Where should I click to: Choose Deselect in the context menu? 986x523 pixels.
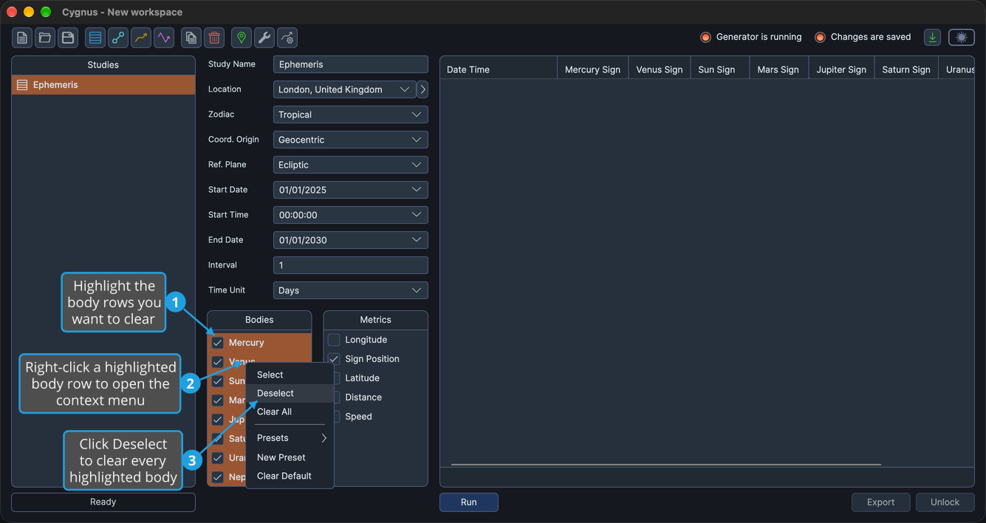pos(290,393)
